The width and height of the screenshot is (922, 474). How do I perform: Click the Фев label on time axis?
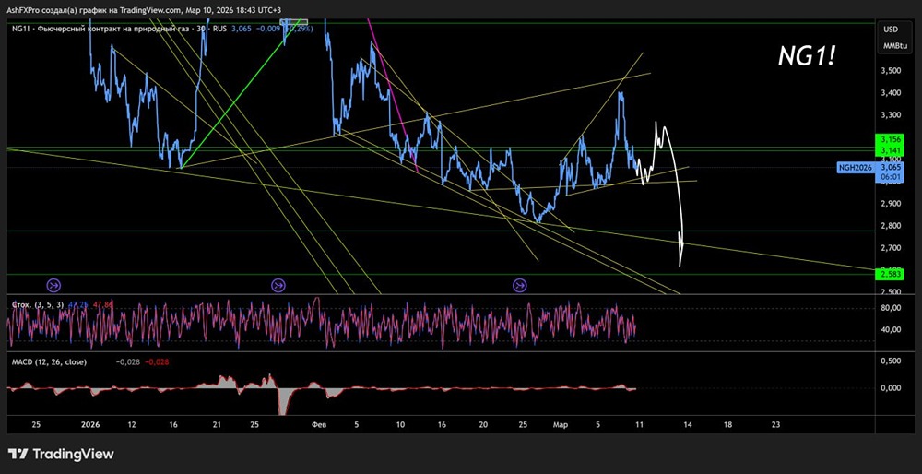[319, 424]
